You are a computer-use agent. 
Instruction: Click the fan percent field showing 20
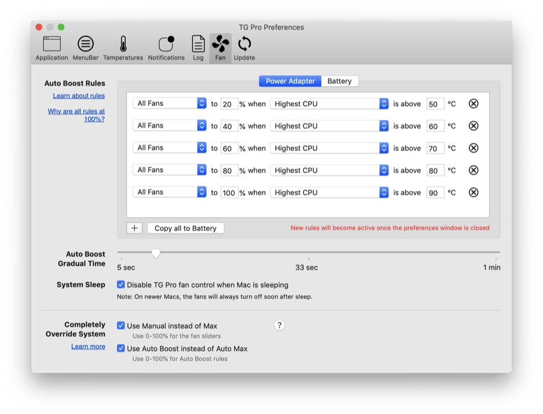[x=229, y=104]
